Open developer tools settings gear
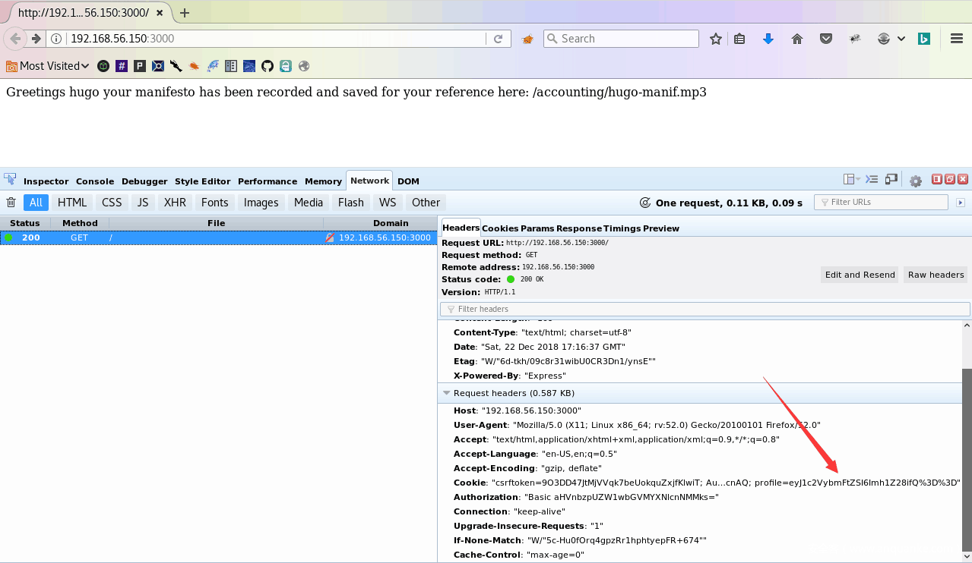The height and width of the screenshot is (563, 972). point(916,181)
